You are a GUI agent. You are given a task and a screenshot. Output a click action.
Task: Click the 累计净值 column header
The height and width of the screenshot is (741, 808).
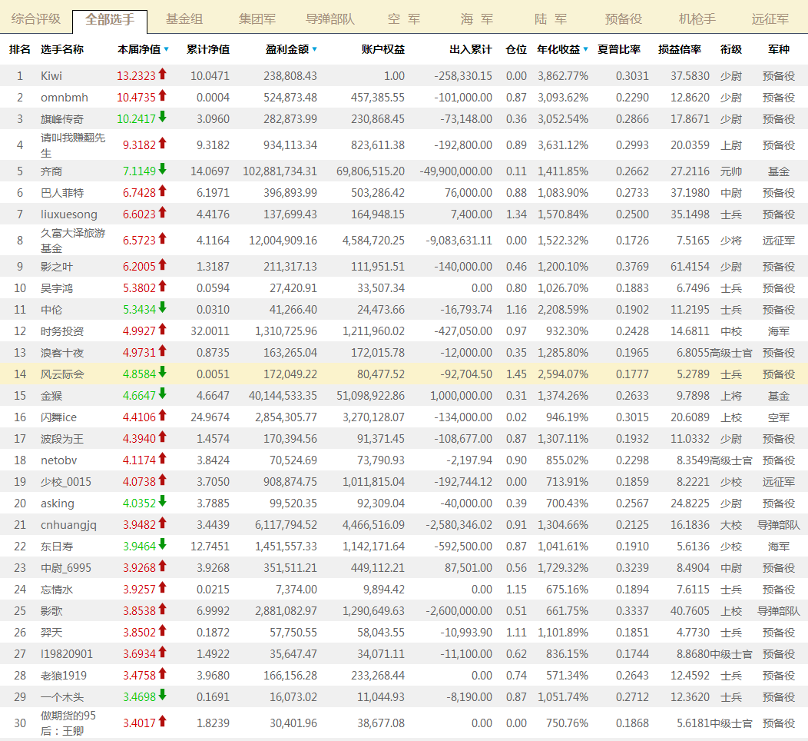tap(208, 49)
